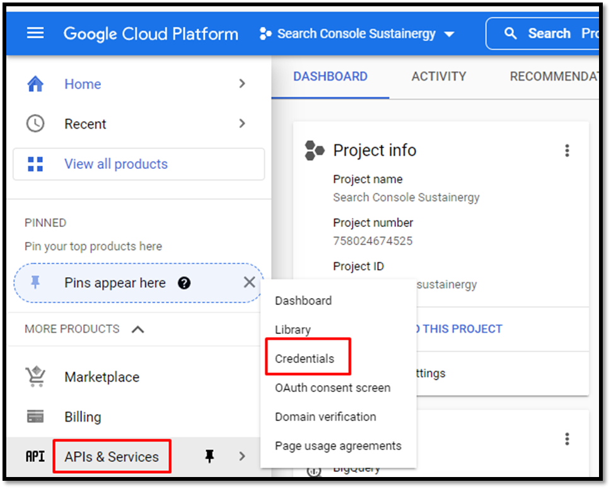Click View all products button
Viewport: 611px width, 489px height.
pos(139,164)
